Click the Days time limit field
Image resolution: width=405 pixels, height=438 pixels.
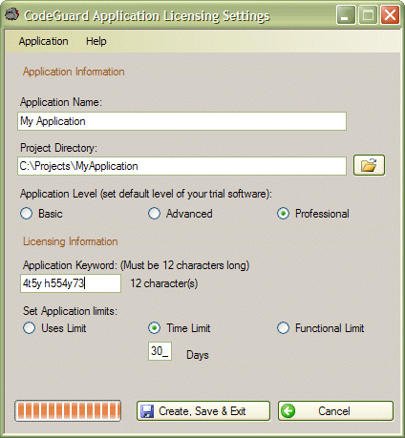pos(160,351)
